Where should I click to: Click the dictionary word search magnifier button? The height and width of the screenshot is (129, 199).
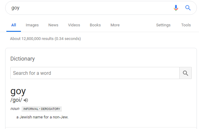tap(185, 73)
